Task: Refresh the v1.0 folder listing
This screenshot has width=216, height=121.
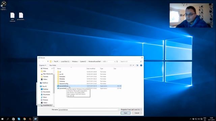Action: [x=117, y=62]
